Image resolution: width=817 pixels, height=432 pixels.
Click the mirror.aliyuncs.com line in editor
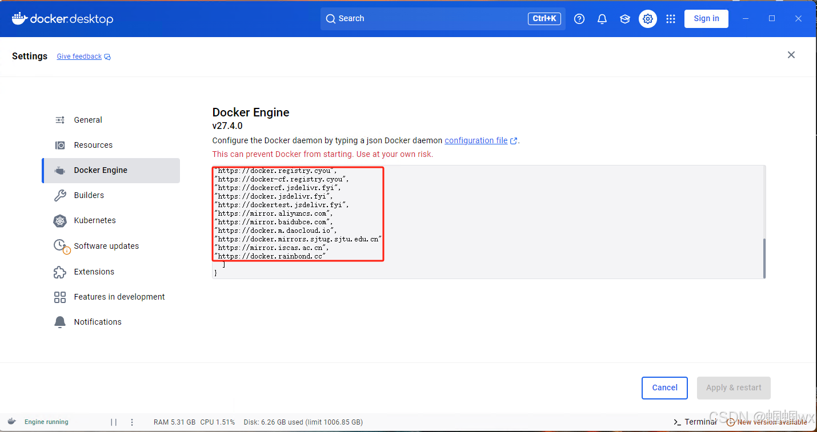coord(274,213)
